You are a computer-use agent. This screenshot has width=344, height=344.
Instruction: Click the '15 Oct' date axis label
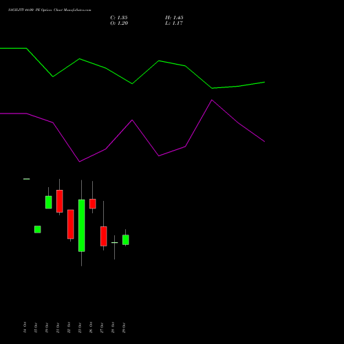36,327
